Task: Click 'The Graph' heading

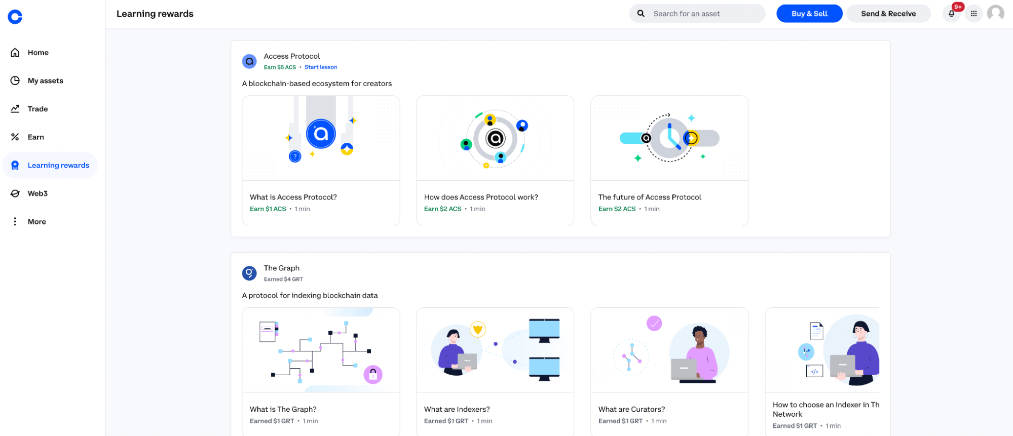Action: 282,268
